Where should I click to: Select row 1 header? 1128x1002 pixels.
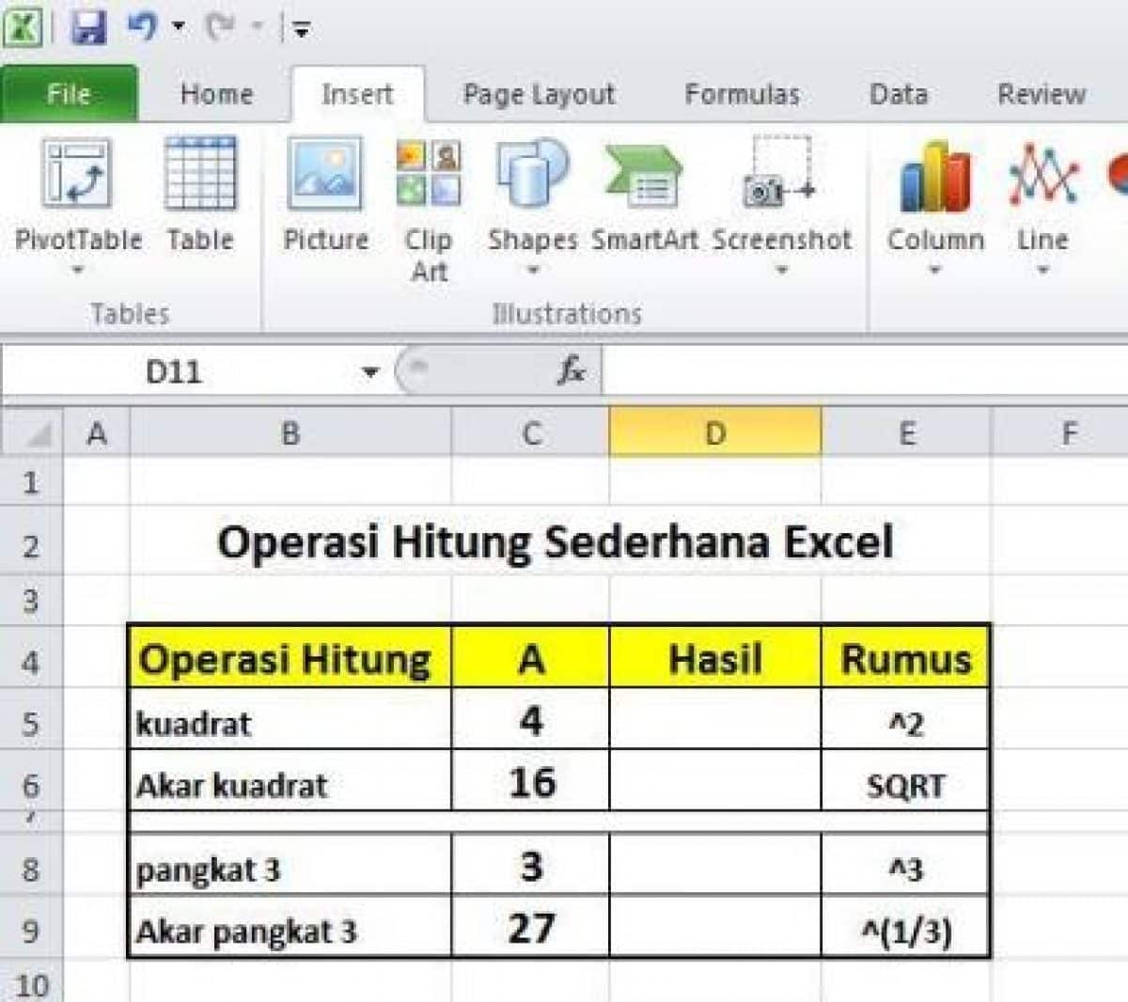(31, 482)
